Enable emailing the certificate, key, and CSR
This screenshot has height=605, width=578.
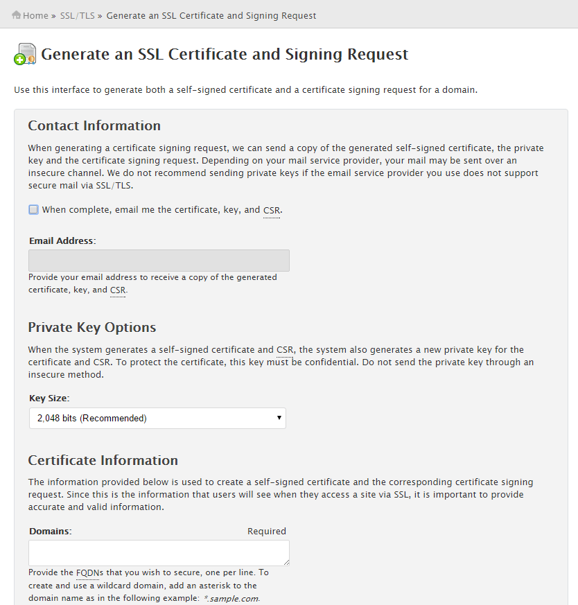(x=33, y=209)
